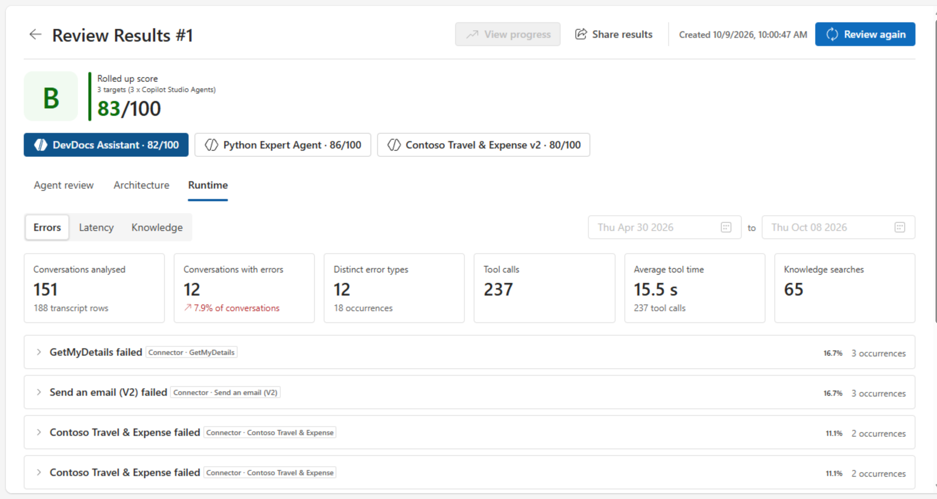Switch to the Architecture tab

pyautogui.click(x=141, y=185)
